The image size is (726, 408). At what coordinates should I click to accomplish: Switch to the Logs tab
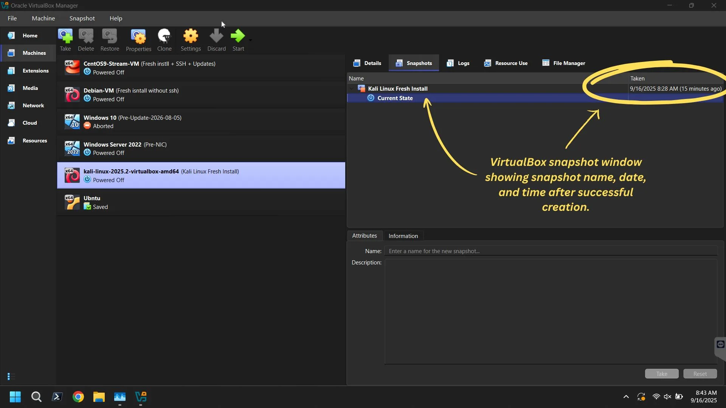pos(458,63)
